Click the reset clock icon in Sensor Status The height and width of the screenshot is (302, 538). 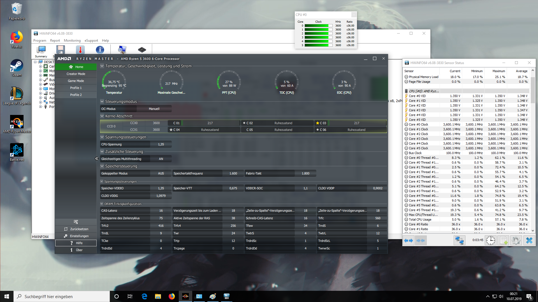coord(490,240)
